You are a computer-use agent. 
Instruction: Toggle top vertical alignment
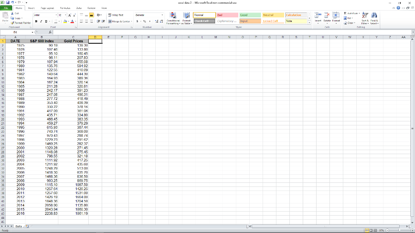81,15
